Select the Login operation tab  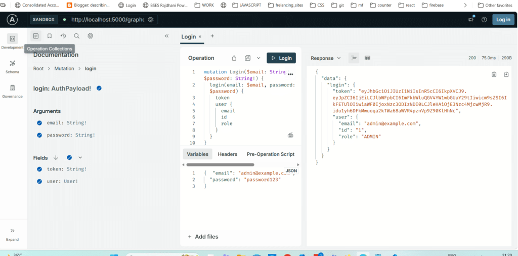(x=189, y=36)
